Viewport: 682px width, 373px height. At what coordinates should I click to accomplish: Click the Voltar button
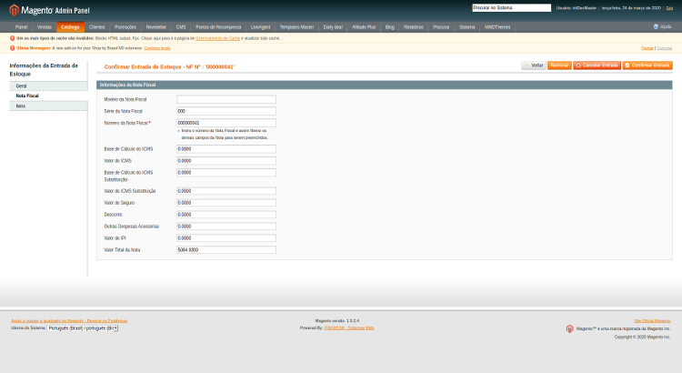pos(534,66)
